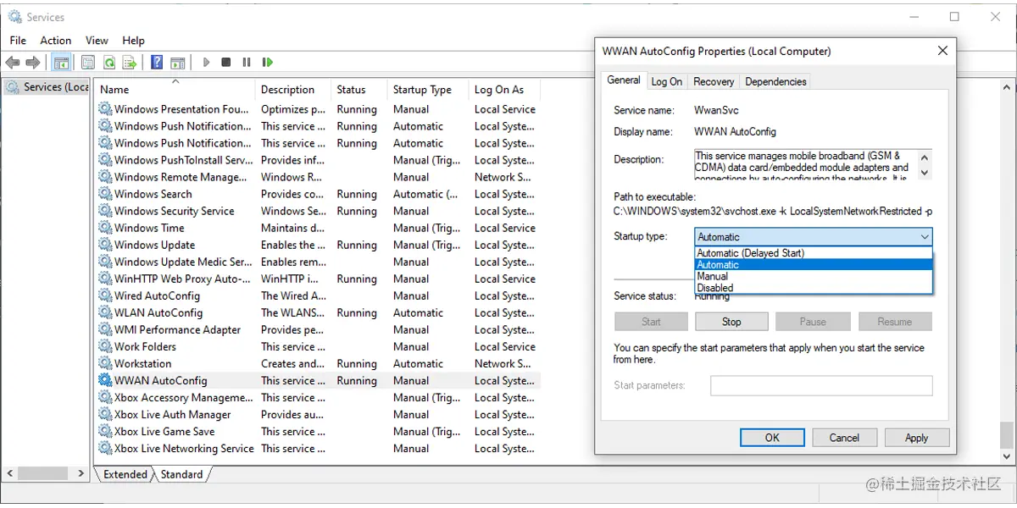Click the gear icon for Windows Search
The width and height of the screenshot is (1017, 508).
tap(105, 194)
